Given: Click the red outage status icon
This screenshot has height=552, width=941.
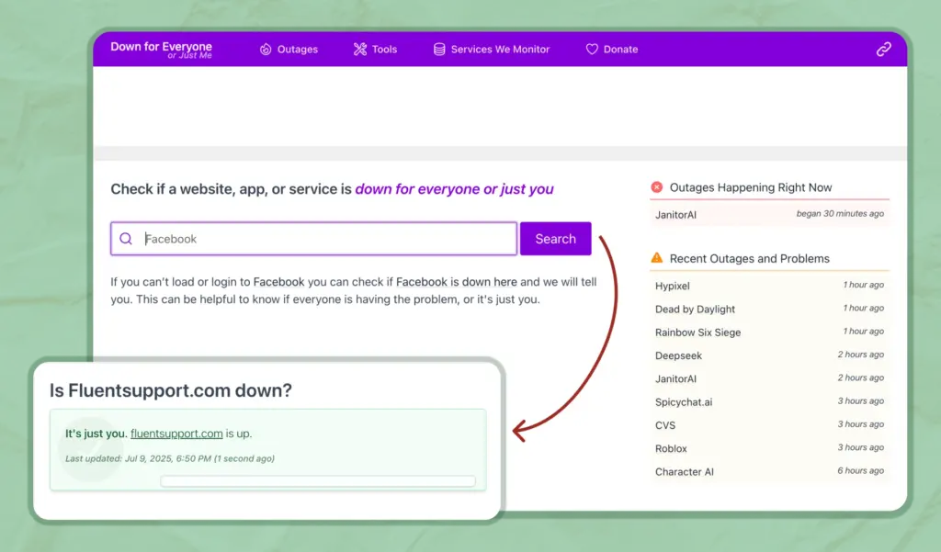Looking at the screenshot, I should point(657,187).
